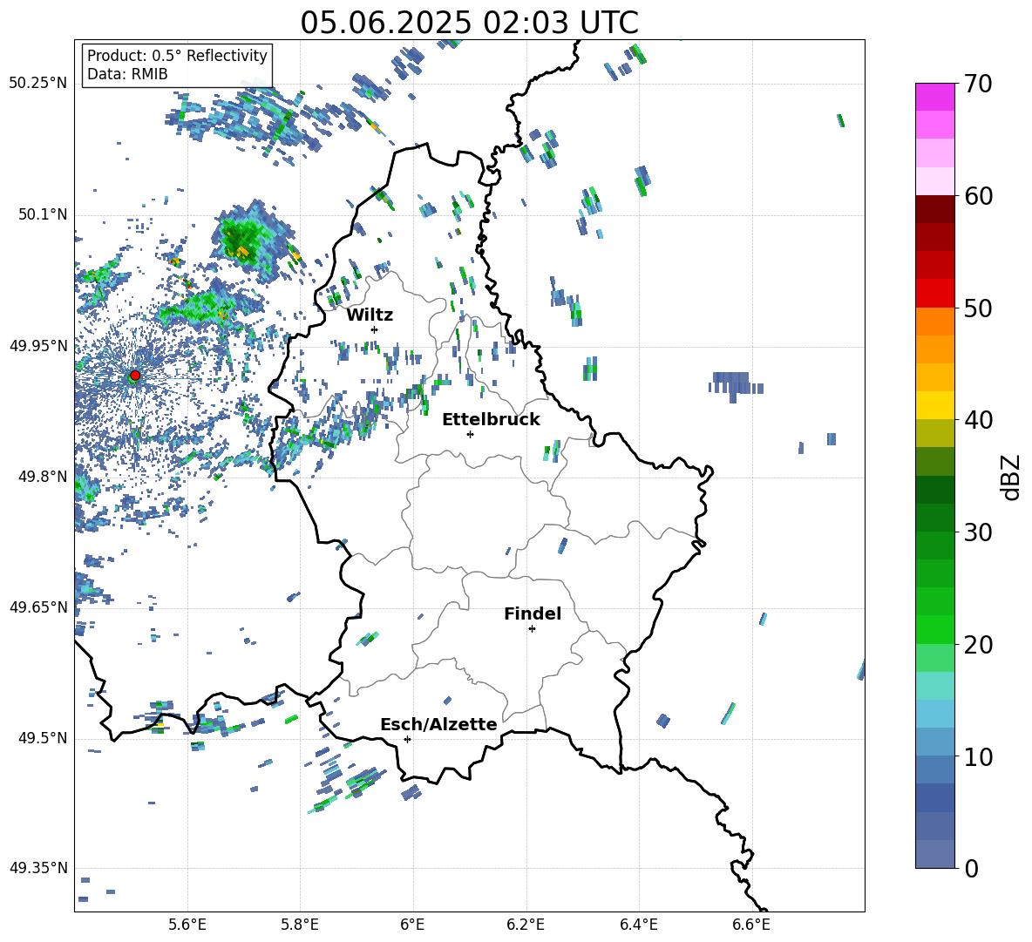
Task: Click the light blue colorbar segment between 10 and 20
Action: [x=934, y=714]
